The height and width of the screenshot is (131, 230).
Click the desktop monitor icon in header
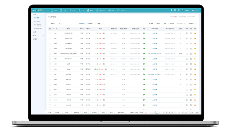pyautogui.click(x=175, y=10)
